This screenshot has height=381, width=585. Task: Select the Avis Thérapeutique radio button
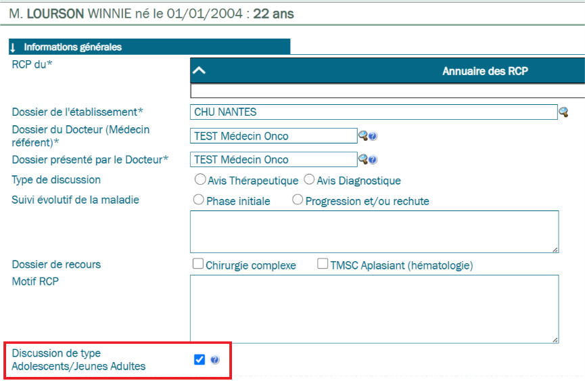click(x=200, y=180)
